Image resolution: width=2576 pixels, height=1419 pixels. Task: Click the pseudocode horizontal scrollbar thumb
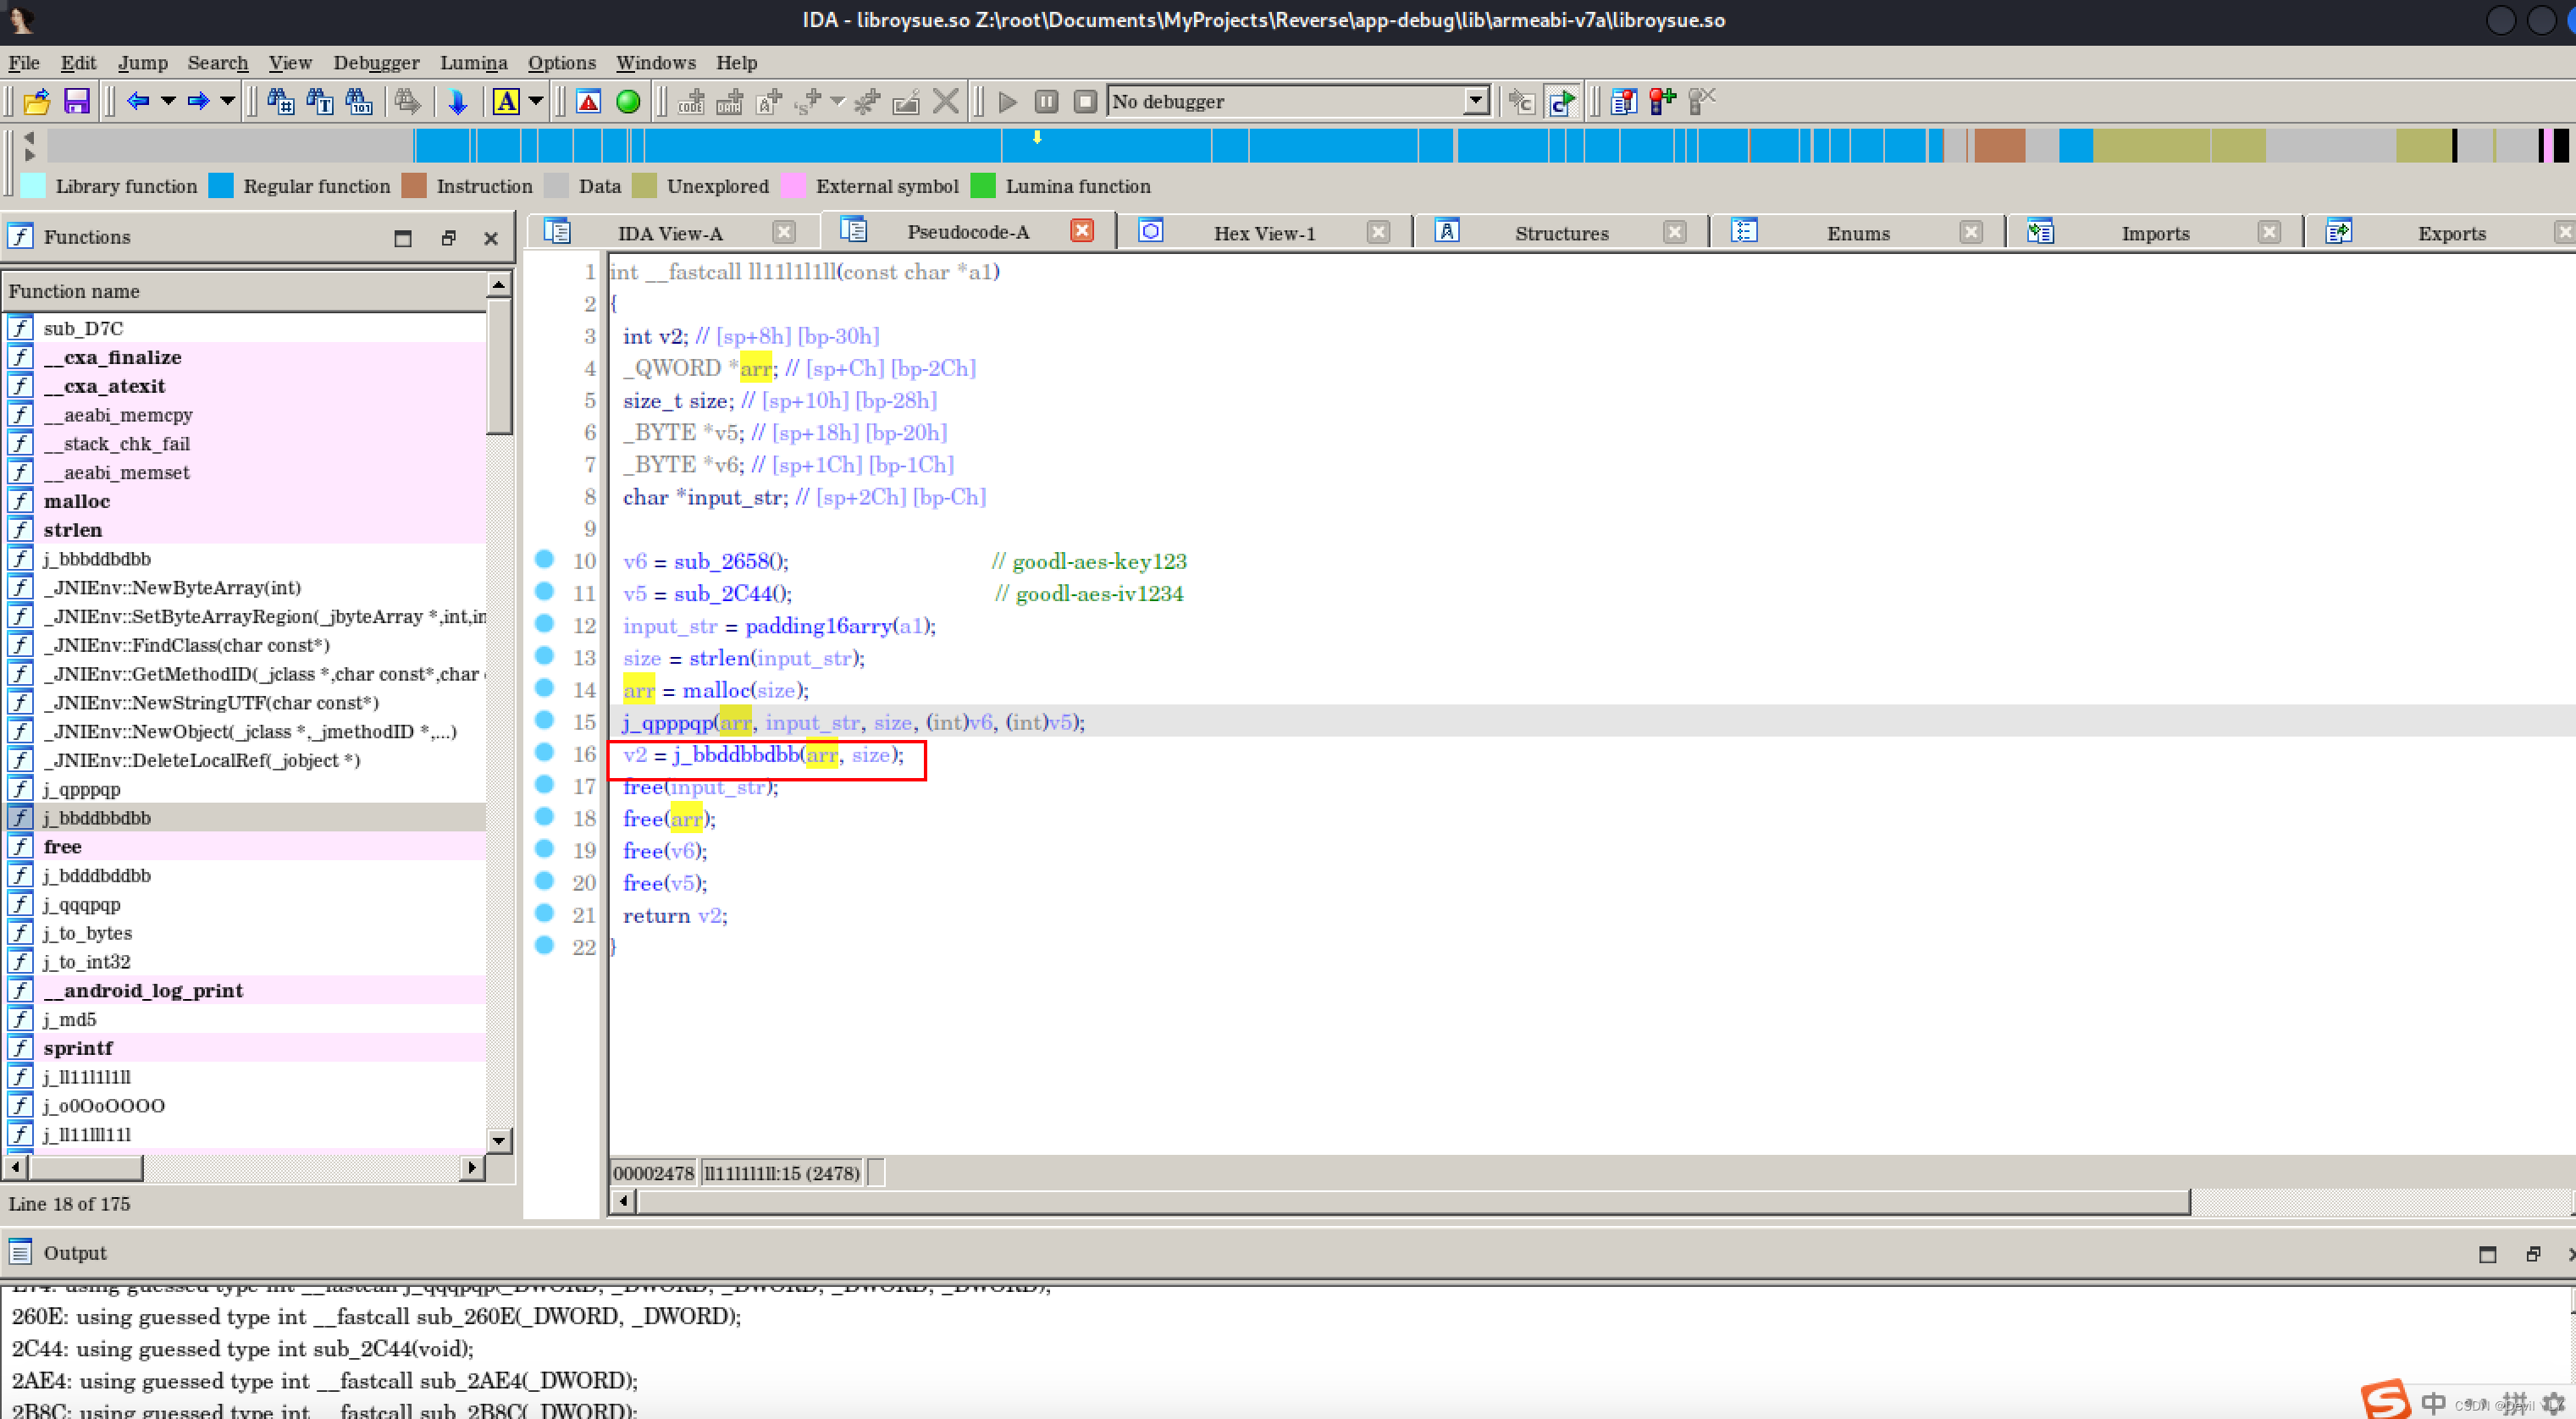click(1413, 1201)
